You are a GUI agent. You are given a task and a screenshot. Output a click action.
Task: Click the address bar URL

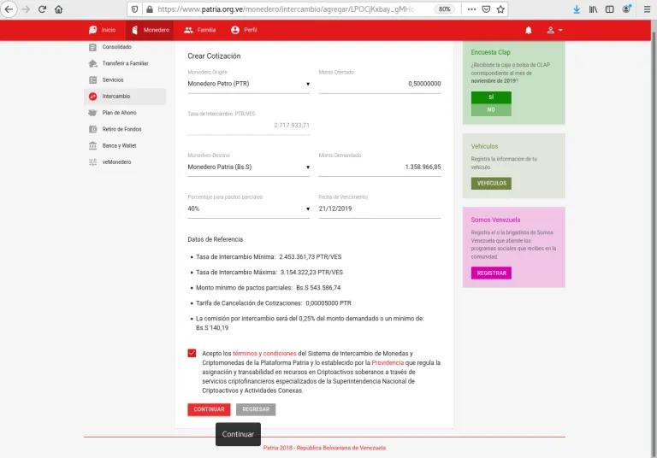coord(286,9)
